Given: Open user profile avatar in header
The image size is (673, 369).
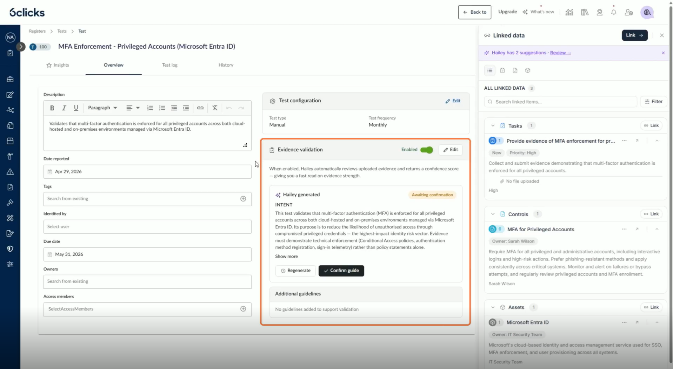Looking at the screenshot, I should (647, 12).
